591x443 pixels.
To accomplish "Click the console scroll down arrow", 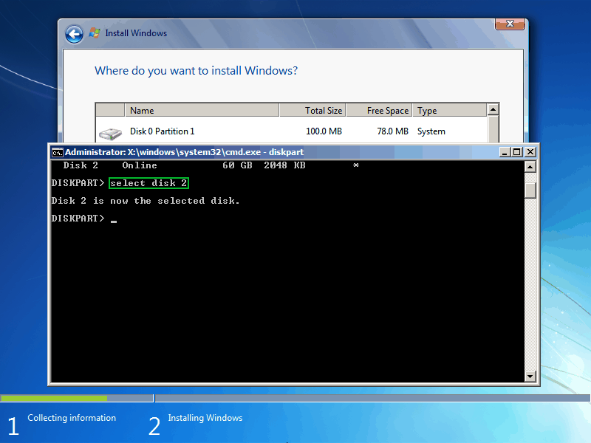I will click(530, 376).
